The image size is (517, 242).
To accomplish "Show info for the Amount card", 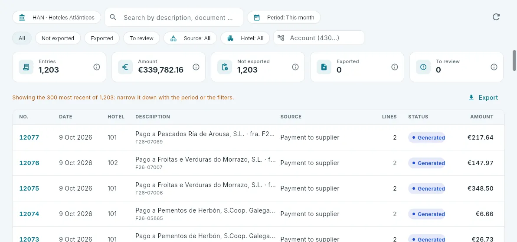I will (x=196, y=67).
